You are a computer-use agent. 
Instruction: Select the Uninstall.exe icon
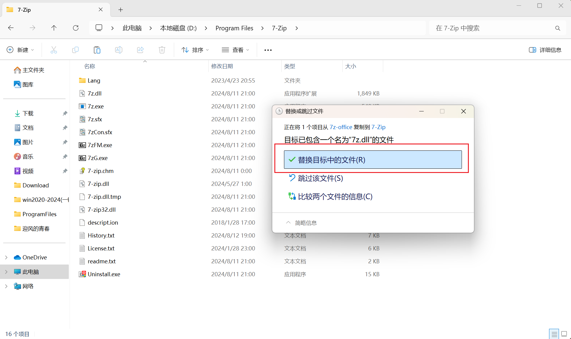tap(82, 274)
